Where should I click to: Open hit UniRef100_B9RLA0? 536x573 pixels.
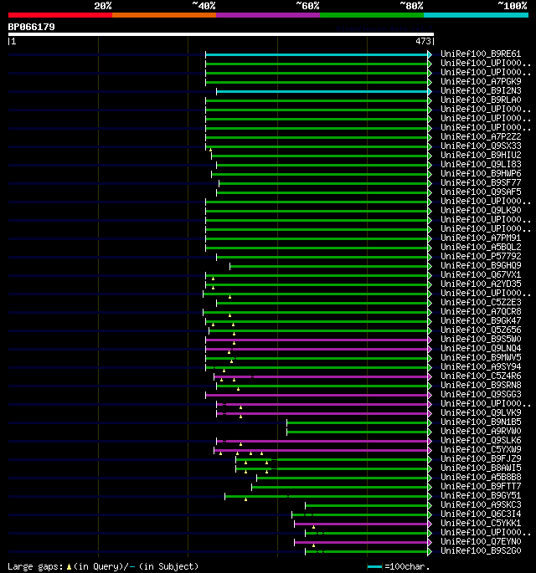coord(481,100)
